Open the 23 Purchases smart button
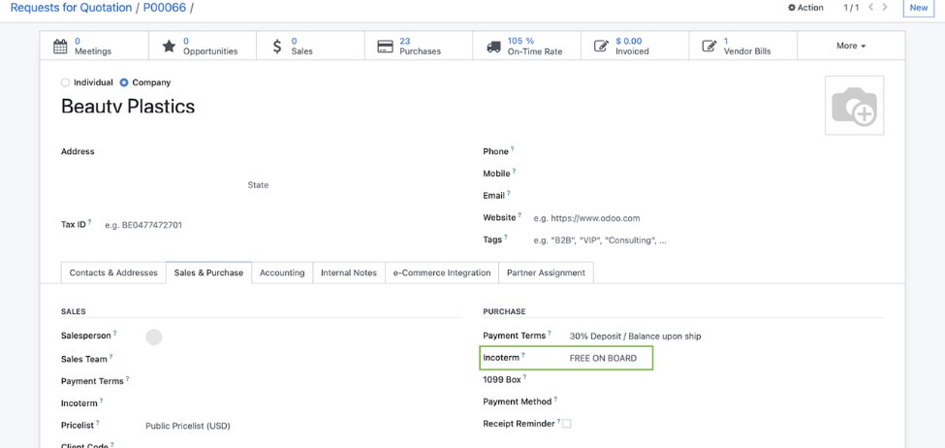The image size is (945, 448). [419, 46]
